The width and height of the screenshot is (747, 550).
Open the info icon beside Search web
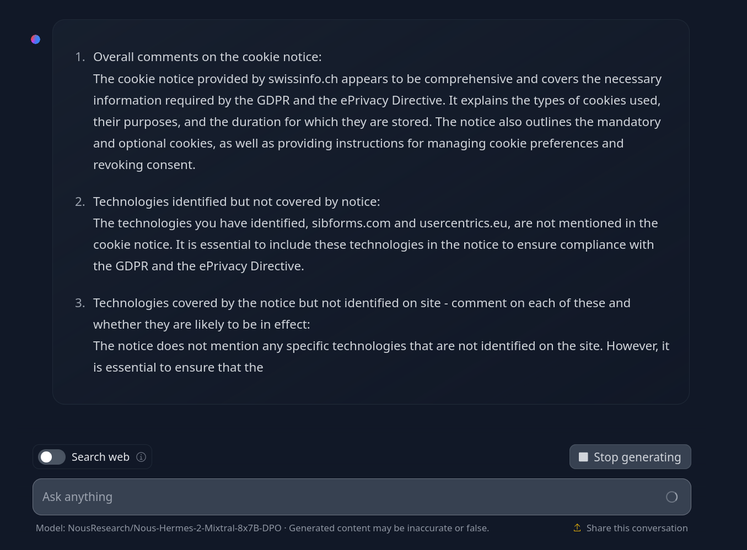[x=141, y=457]
